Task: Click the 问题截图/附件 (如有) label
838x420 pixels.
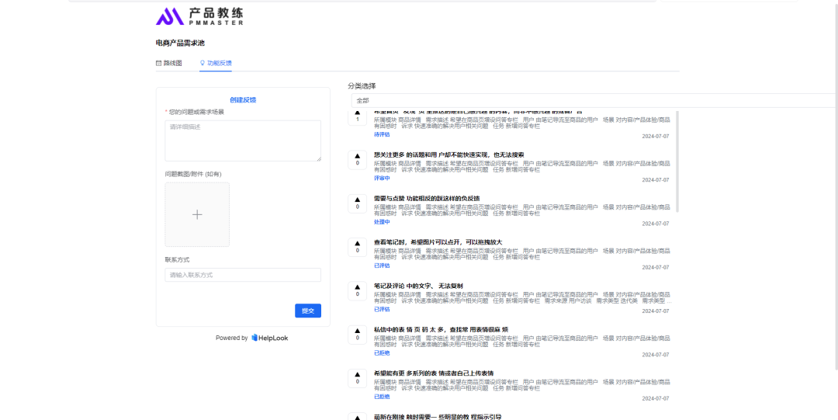Action: coord(193,175)
